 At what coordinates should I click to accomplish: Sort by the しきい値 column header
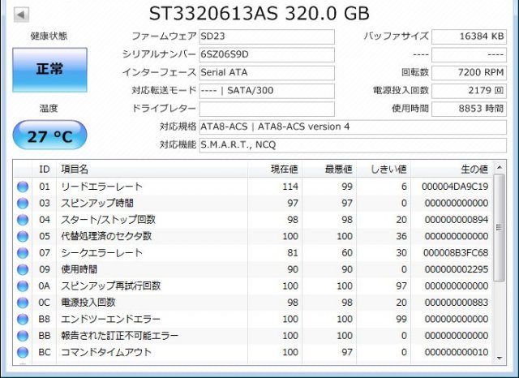[384, 170]
